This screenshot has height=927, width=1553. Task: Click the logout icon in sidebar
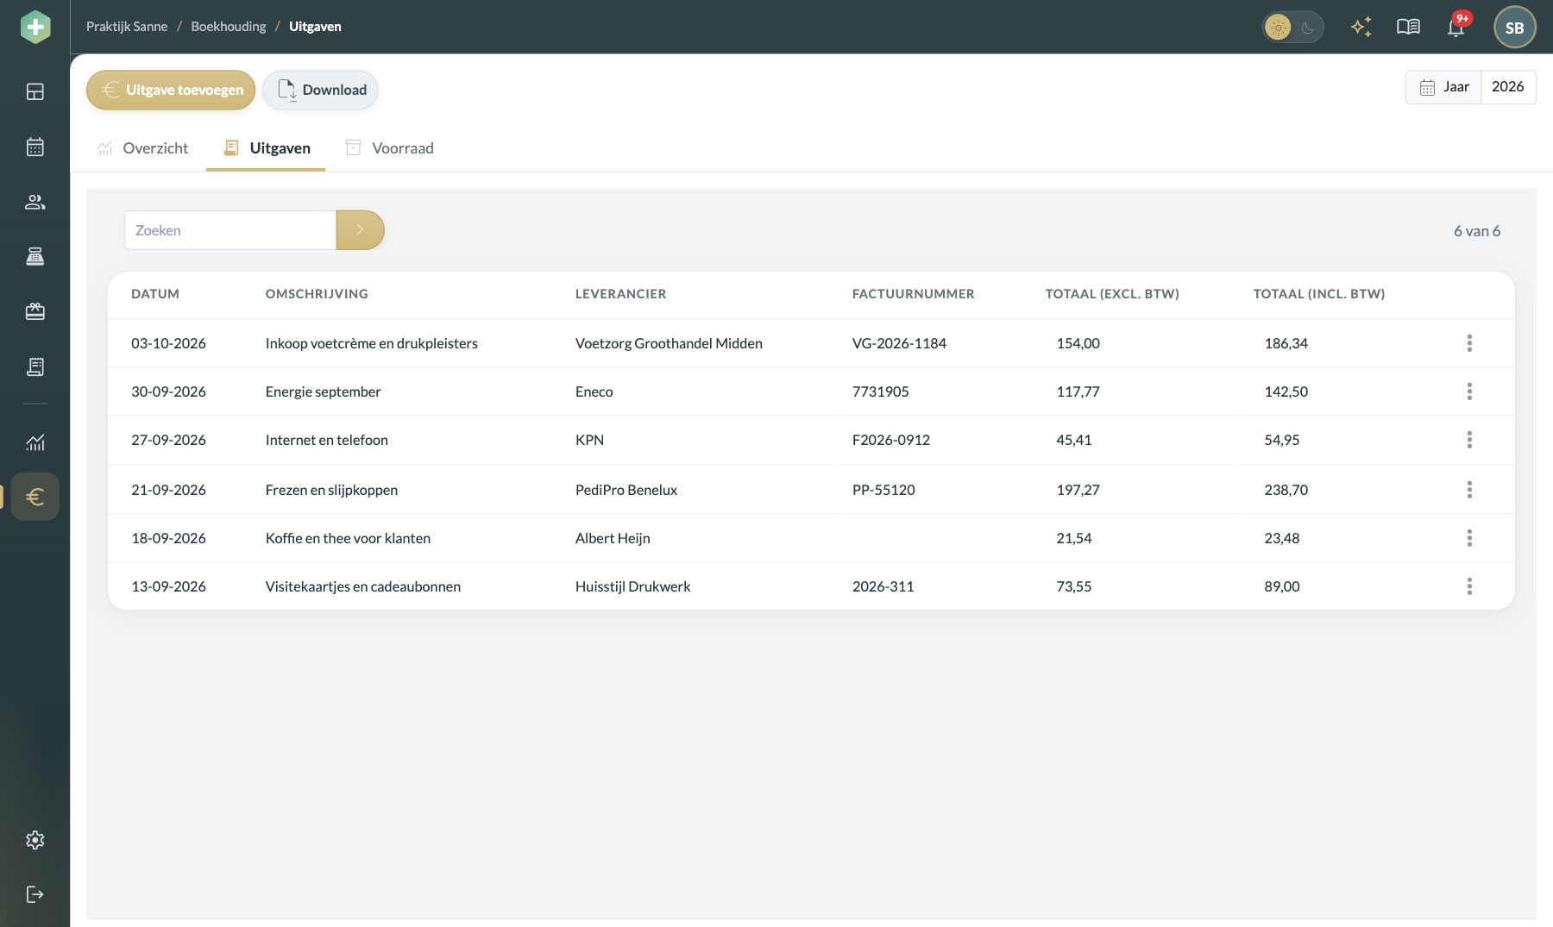[35, 894]
